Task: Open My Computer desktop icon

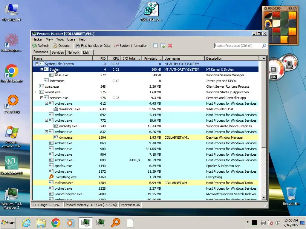Action: [x=11, y=12]
